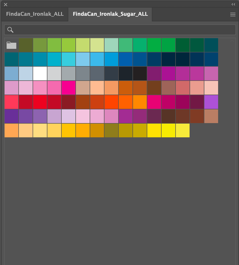Focus the swatch search input field
239x265 pixels.
coord(122,30)
